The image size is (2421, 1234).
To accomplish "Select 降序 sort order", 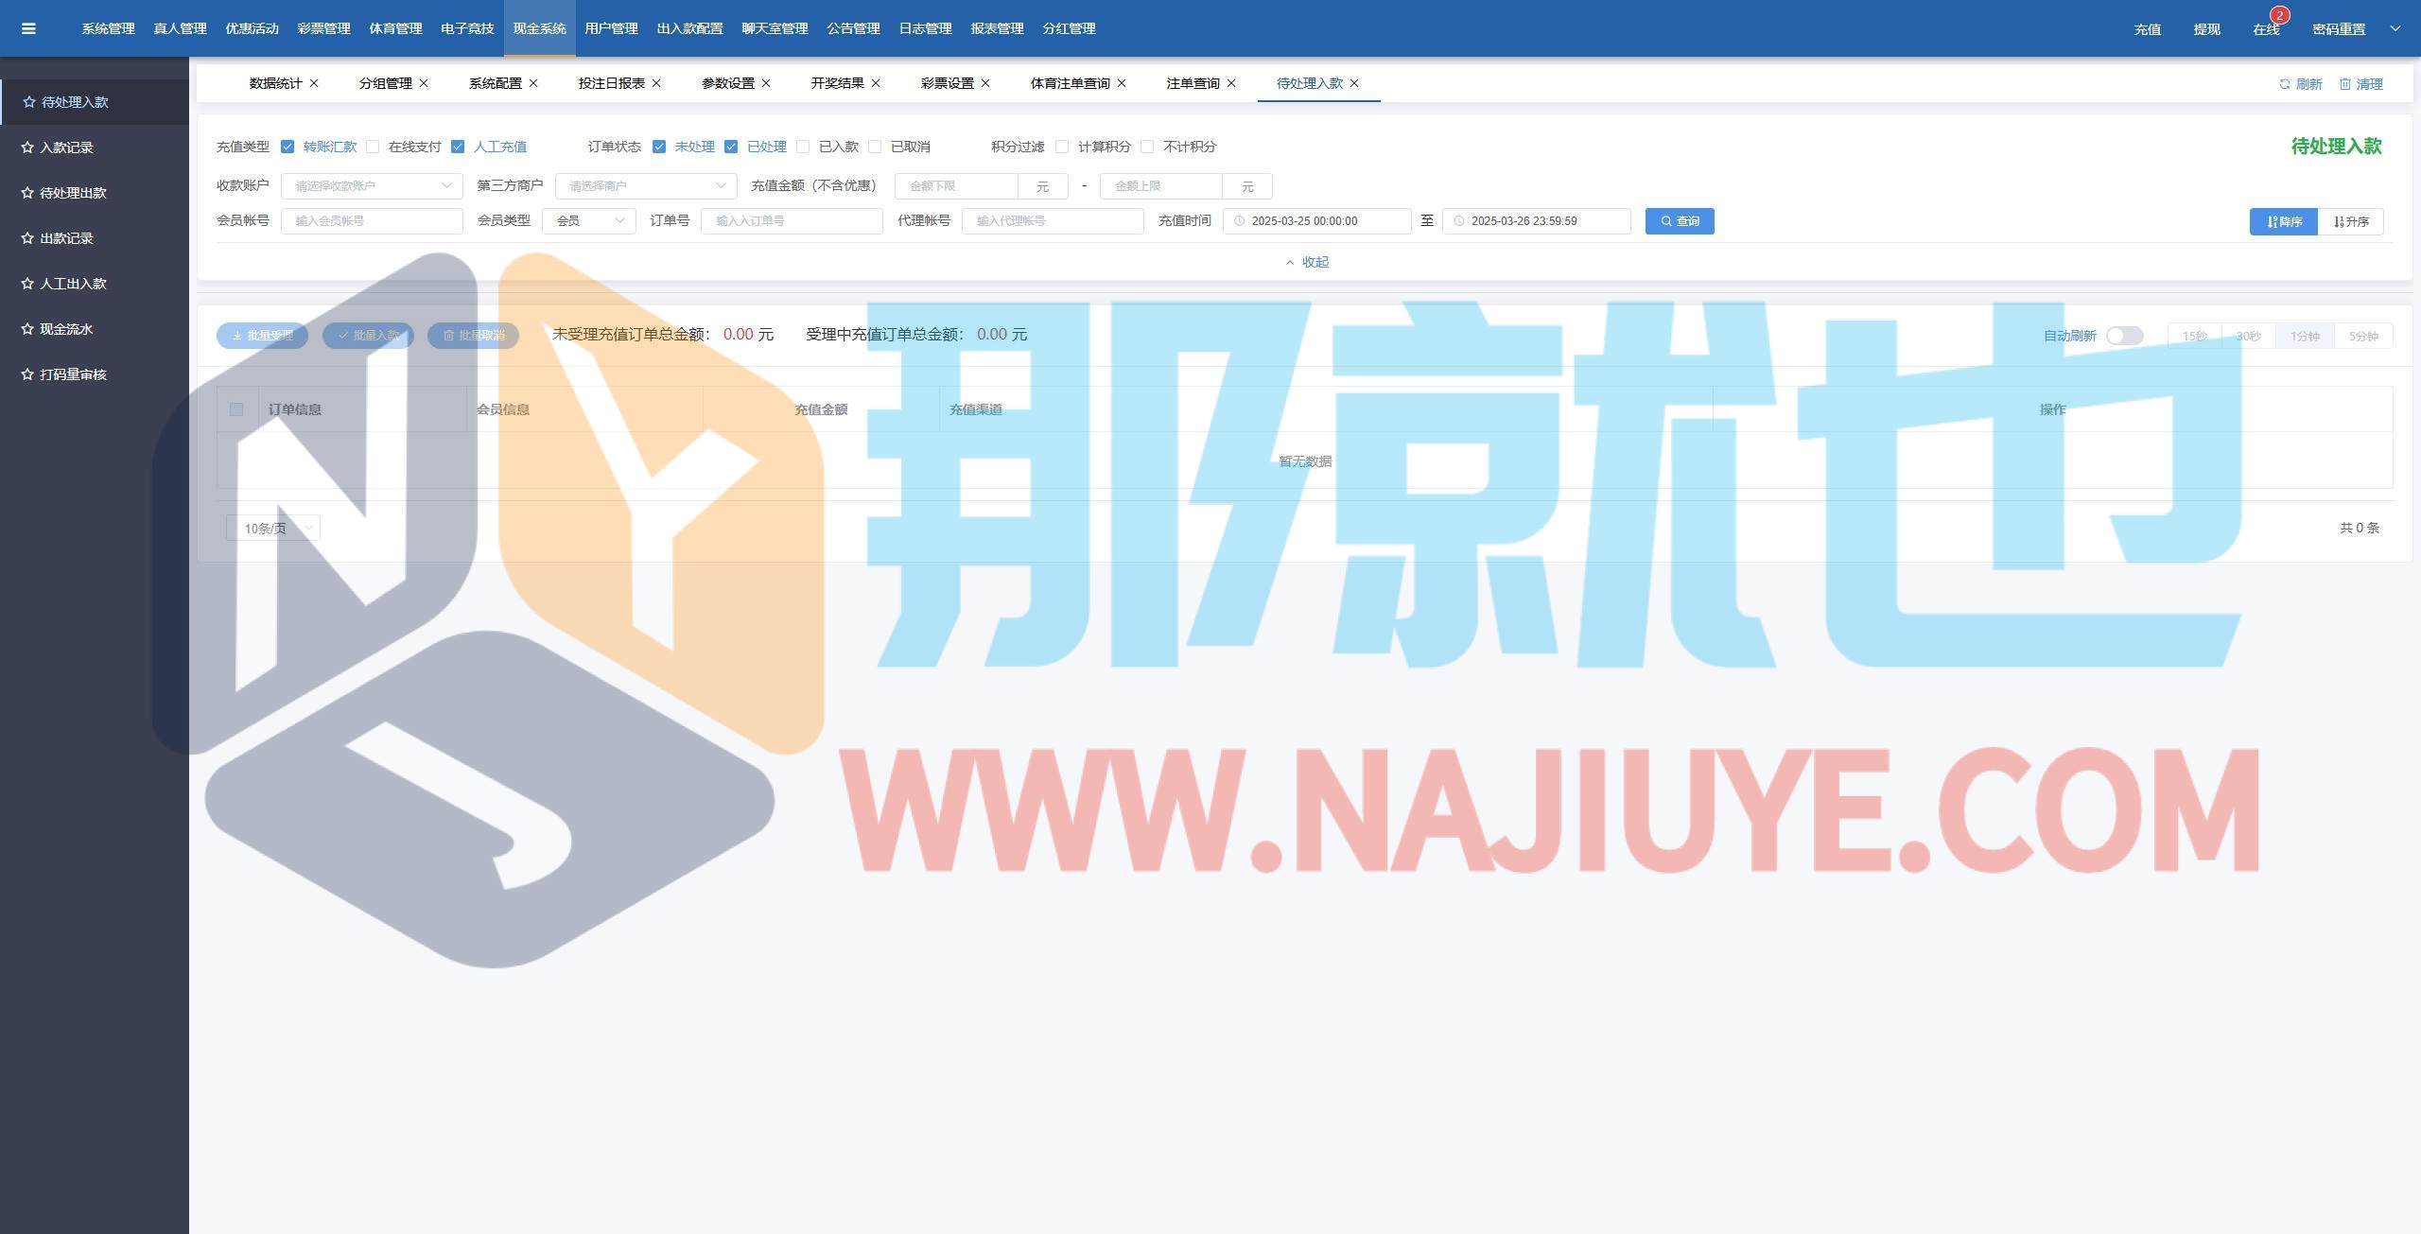I will click(2283, 221).
